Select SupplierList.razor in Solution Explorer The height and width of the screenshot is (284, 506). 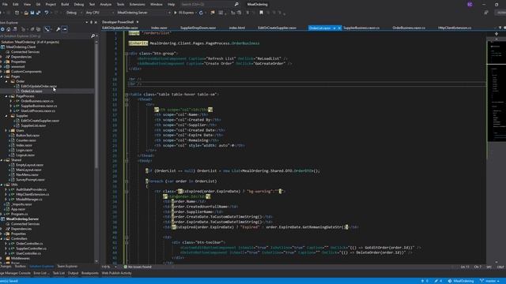(x=33, y=125)
